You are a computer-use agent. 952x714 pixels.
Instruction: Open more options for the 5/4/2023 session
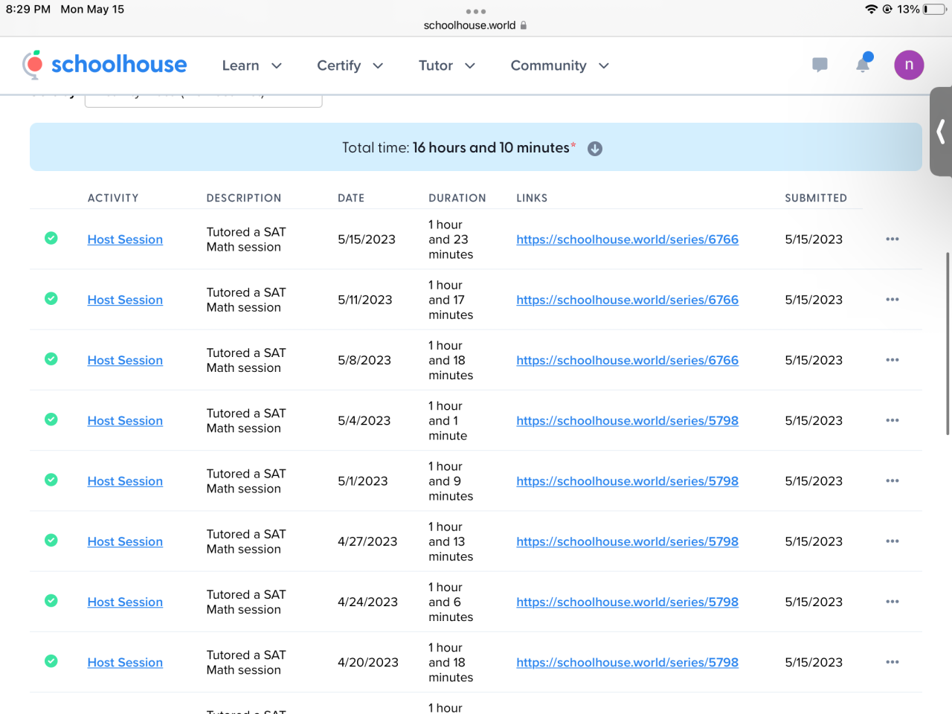892,420
